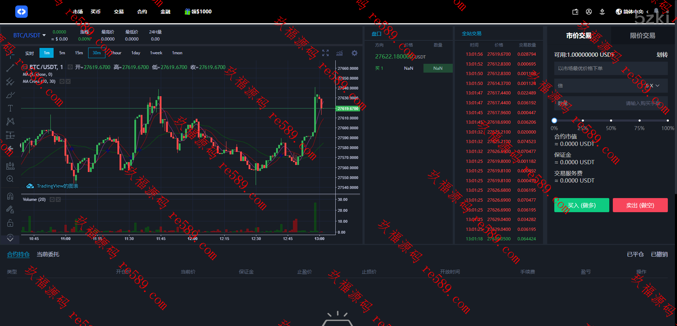Switch to the 限价交易 tab
Image resolution: width=677 pixels, height=326 pixels.
click(x=642, y=36)
